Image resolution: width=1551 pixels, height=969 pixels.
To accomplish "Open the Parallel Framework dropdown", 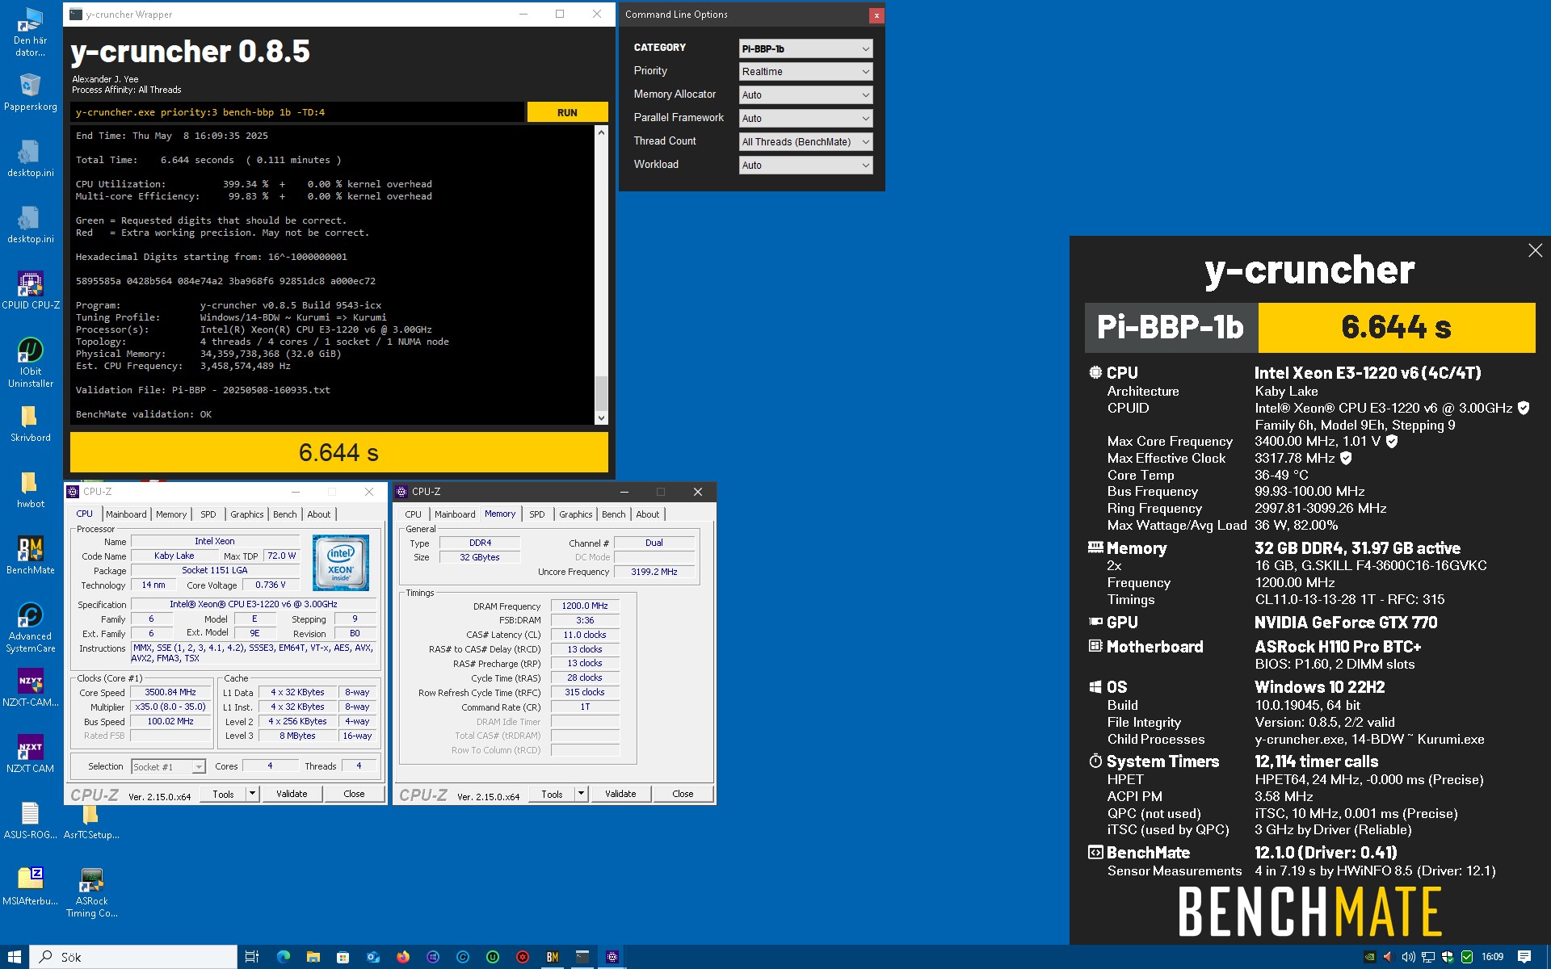I will 805,119.
